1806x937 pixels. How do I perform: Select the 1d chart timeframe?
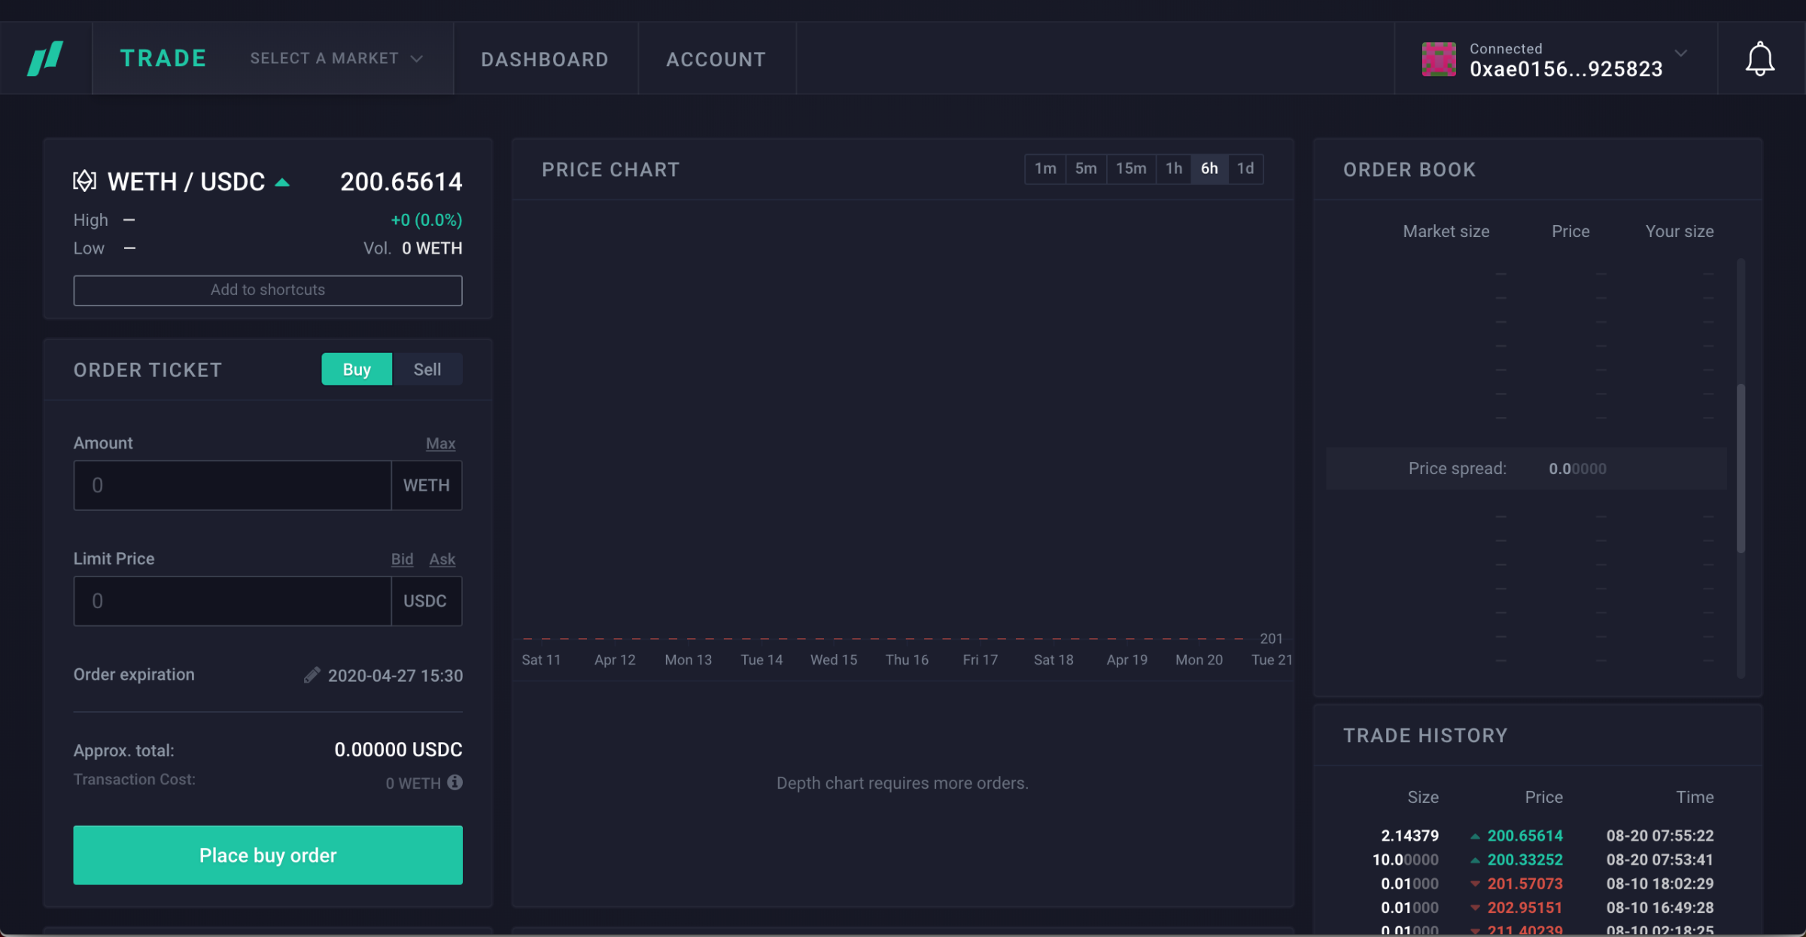(1245, 169)
